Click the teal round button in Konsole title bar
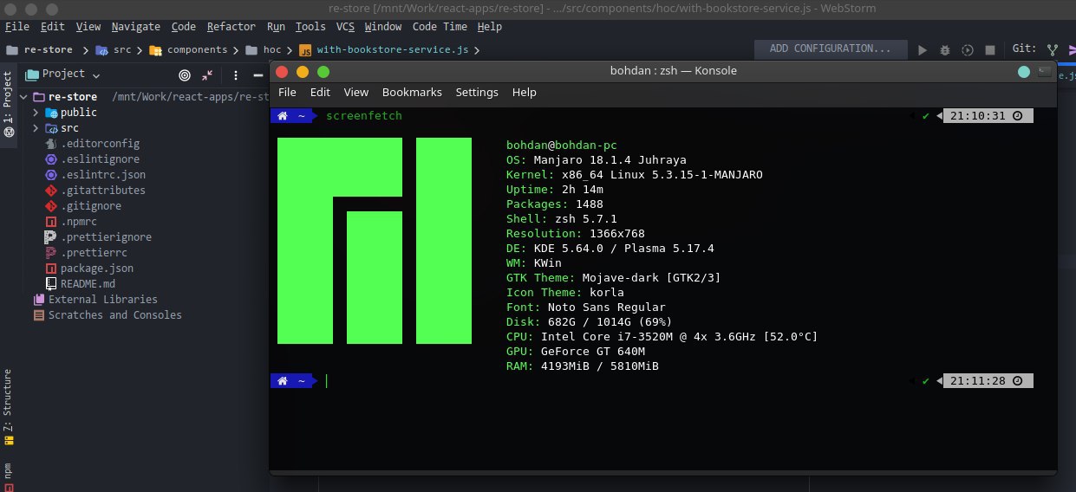Image resolution: width=1076 pixels, height=492 pixels. [x=1024, y=71]
